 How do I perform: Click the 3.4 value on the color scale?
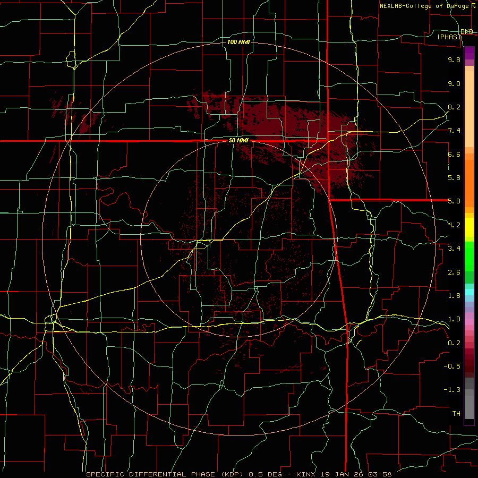tap(454, 249)
